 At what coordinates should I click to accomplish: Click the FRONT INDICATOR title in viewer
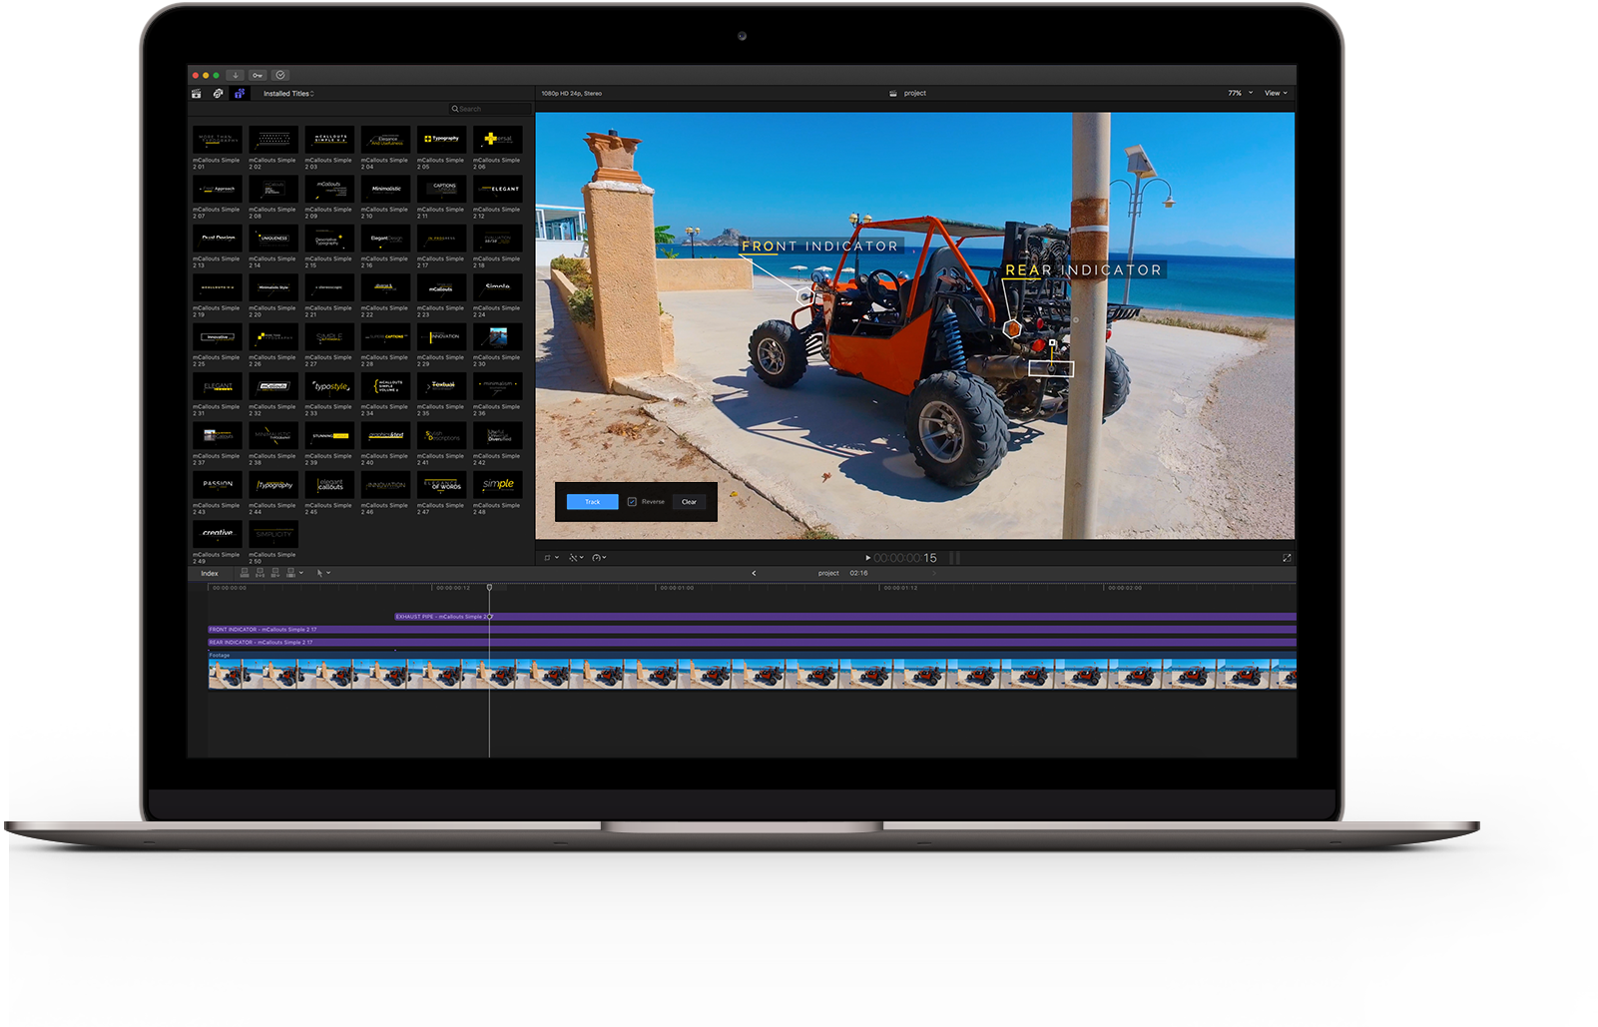[x=819, y=246]
